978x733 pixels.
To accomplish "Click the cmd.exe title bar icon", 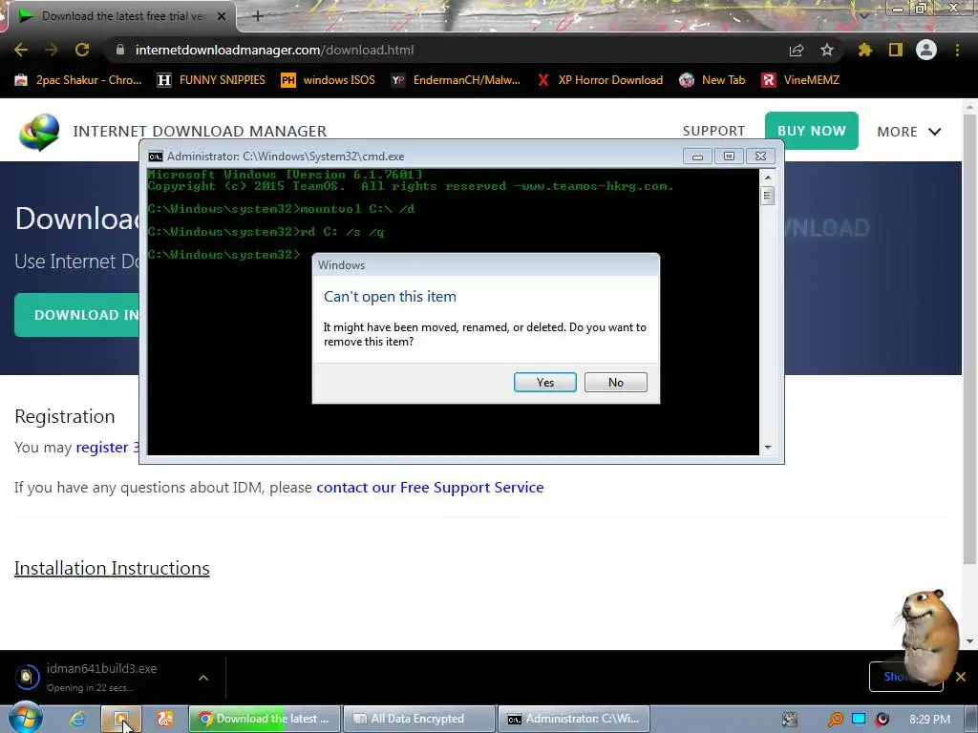I will (156, 156).
